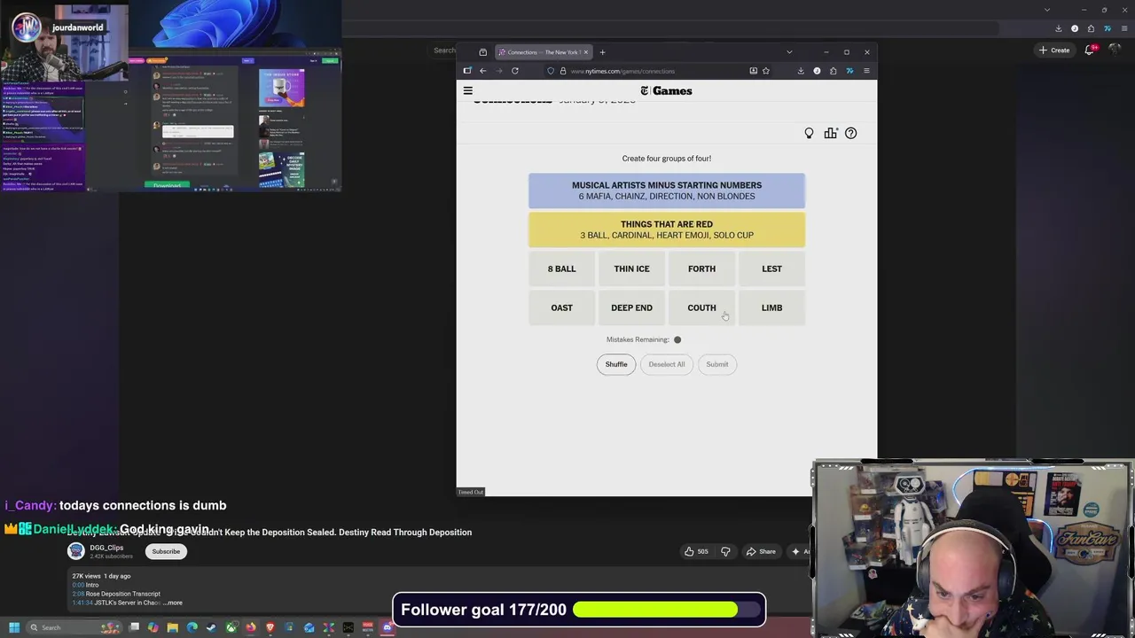The image size is (1135, 638).
Task: Jump to 0:00 Intro timestamp
Action: pos(79,585)
